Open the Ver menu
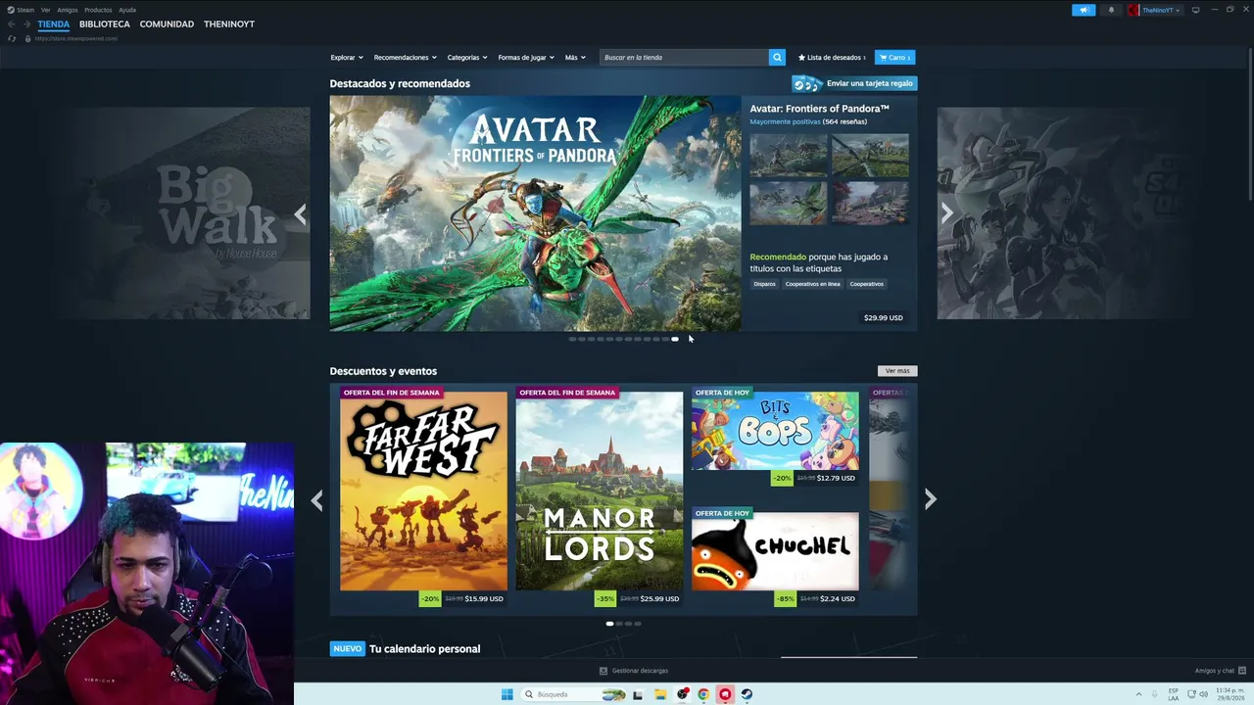1254x705 pixels. coord(45,10)
